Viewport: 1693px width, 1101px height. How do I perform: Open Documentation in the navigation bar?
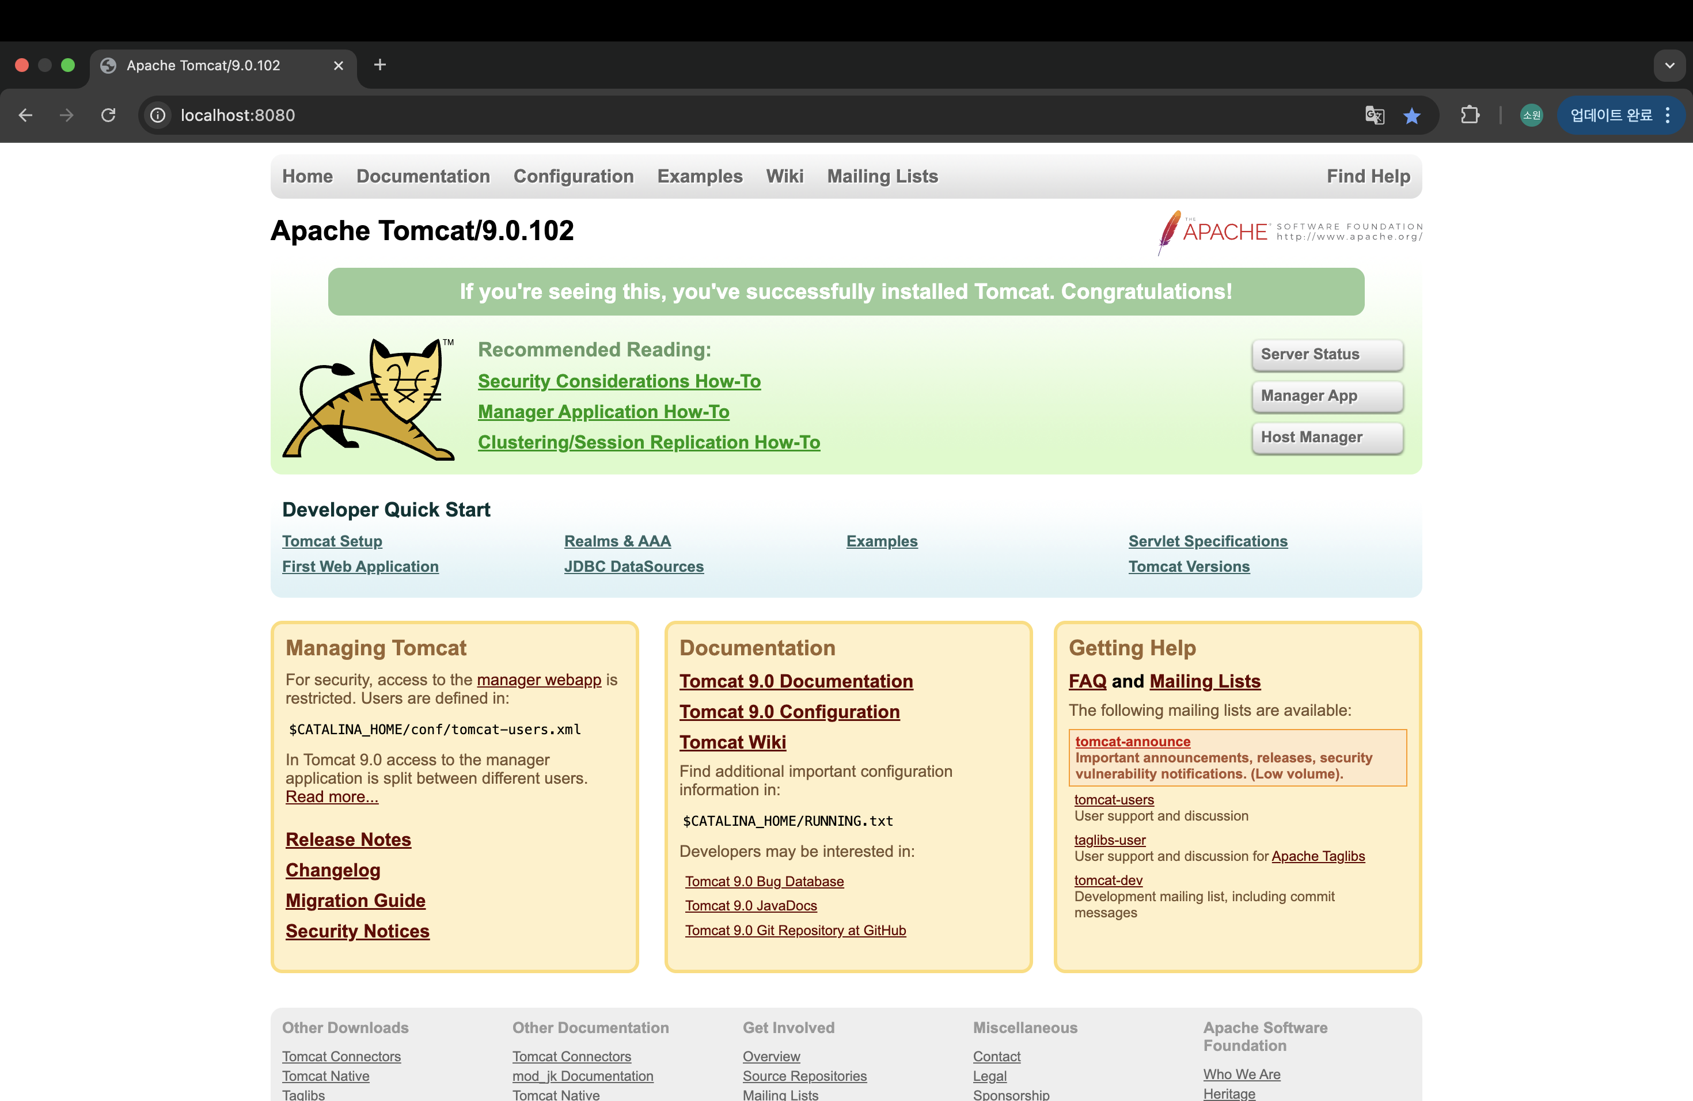tap(423, 176)
